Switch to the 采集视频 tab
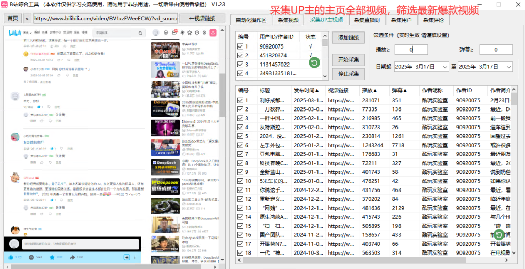This screenshot has width=525, height=269. [288, 20]
